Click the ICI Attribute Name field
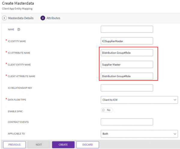180x149 pixels. coord(127,53)
